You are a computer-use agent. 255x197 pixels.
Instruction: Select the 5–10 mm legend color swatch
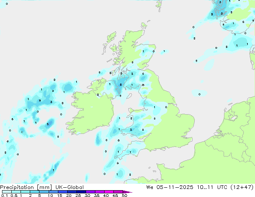(x=44, y=192)
